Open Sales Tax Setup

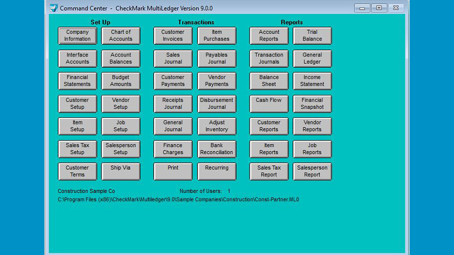(78, 149)
